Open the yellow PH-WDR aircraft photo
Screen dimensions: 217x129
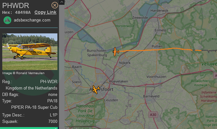(x=30, y=52)
